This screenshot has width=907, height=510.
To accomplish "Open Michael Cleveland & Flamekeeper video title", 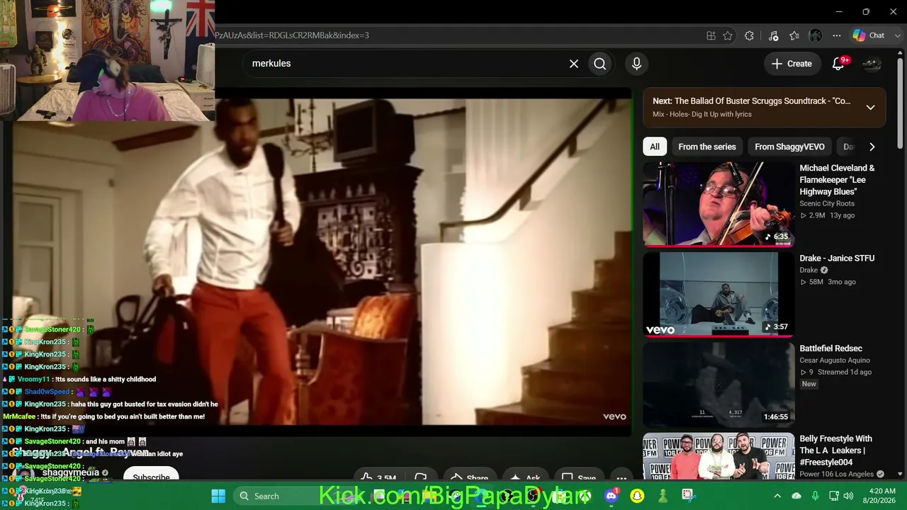I will point(838,180).
